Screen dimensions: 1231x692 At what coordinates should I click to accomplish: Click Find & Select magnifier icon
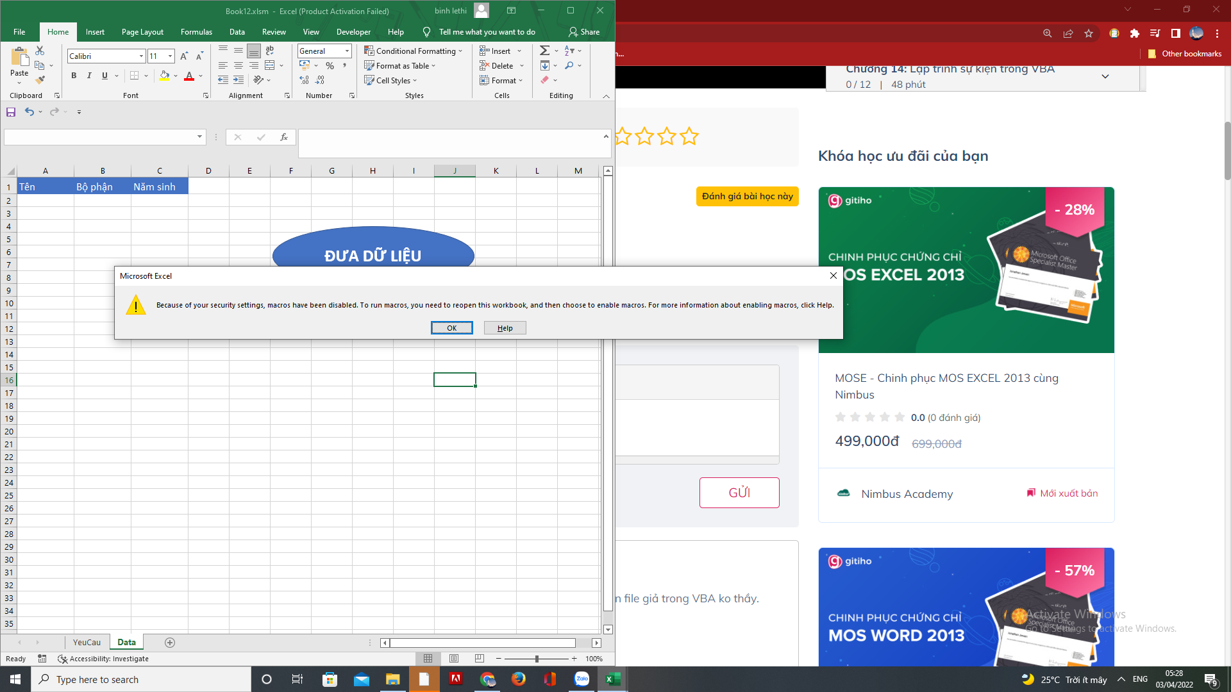point(569,65)
